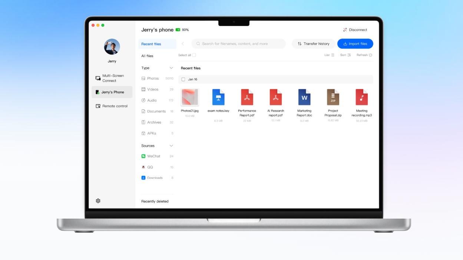
Task: Open the All files view
Action: (x=147, y=56)
